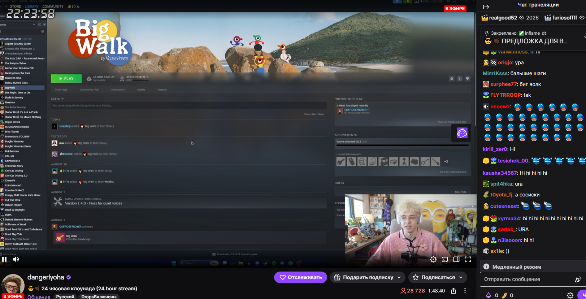586x299 pixels.
Task: Open the Steam library filter icon
Action: 43,32
